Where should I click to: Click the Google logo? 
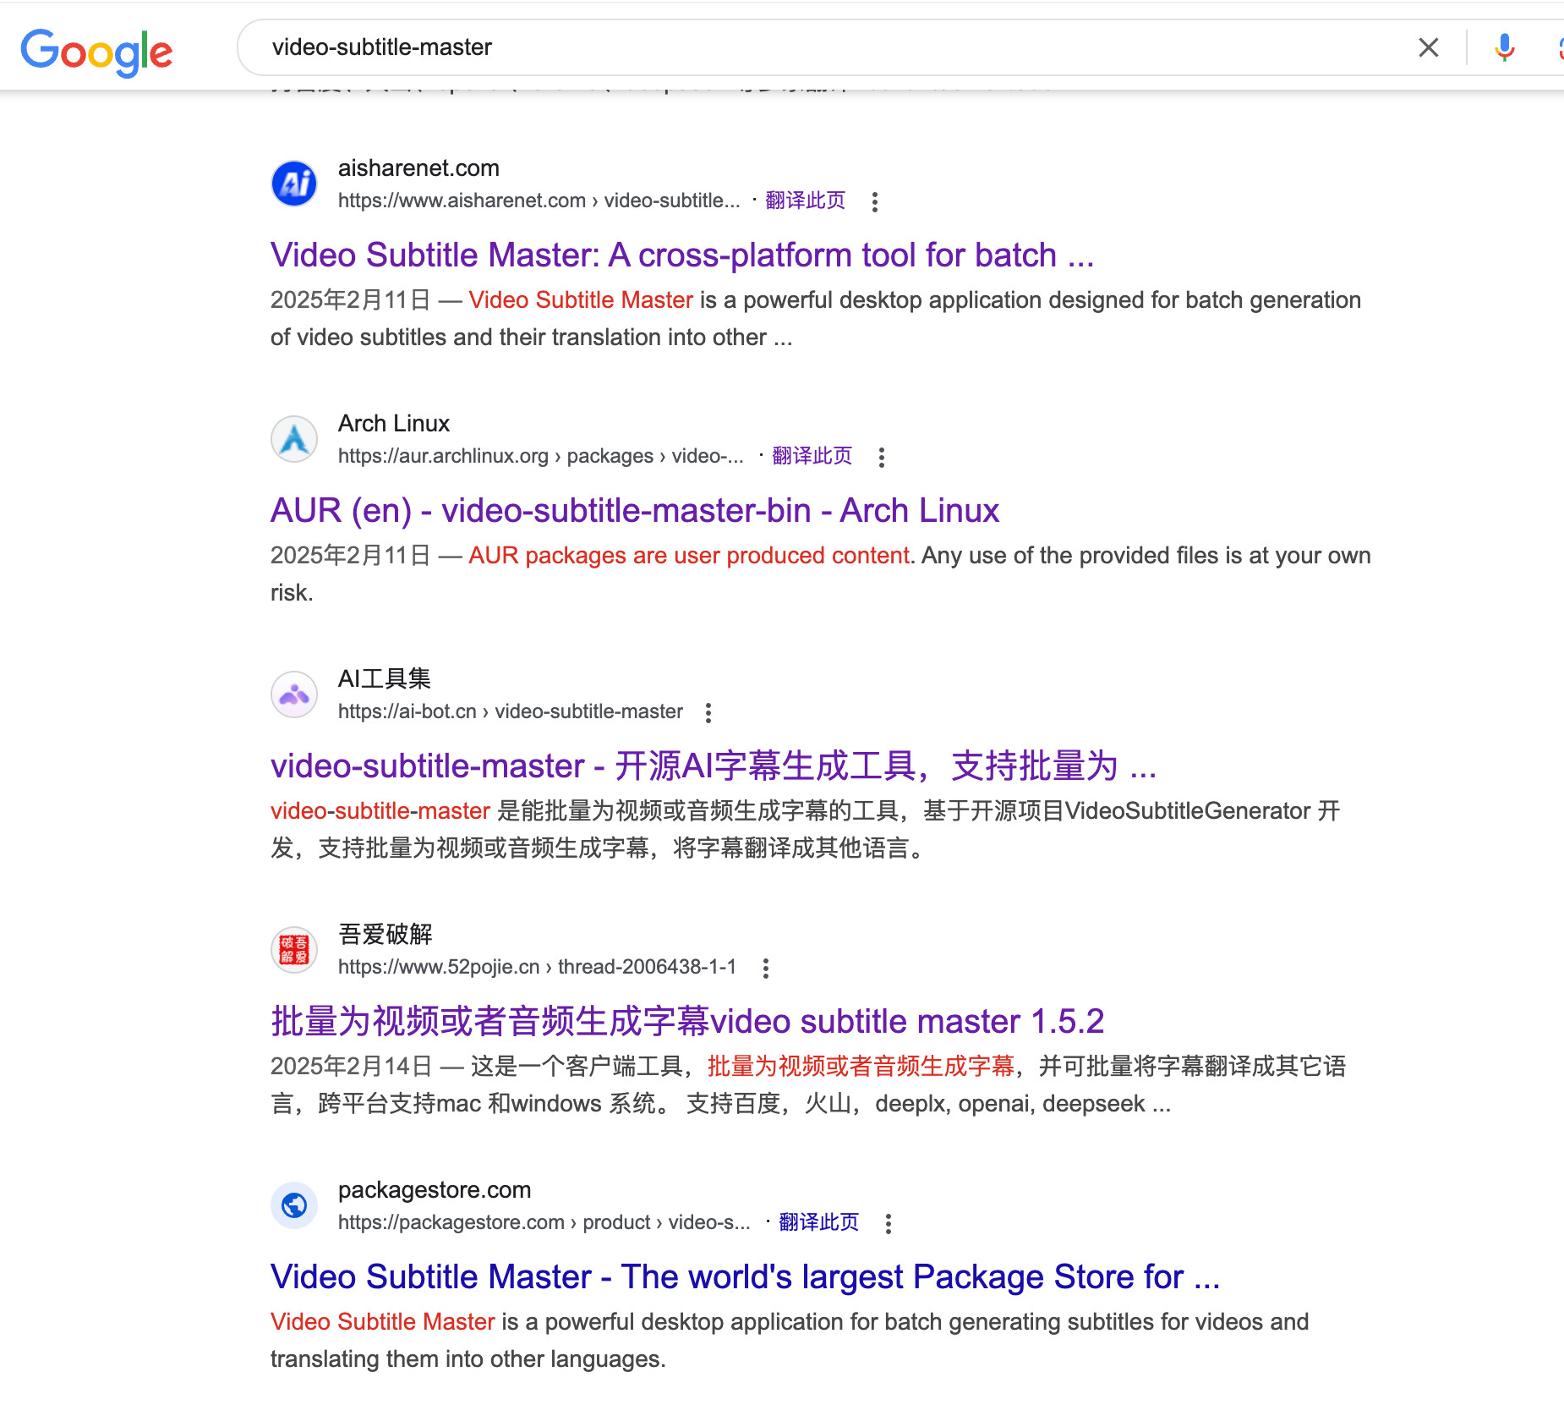point(96,52)
